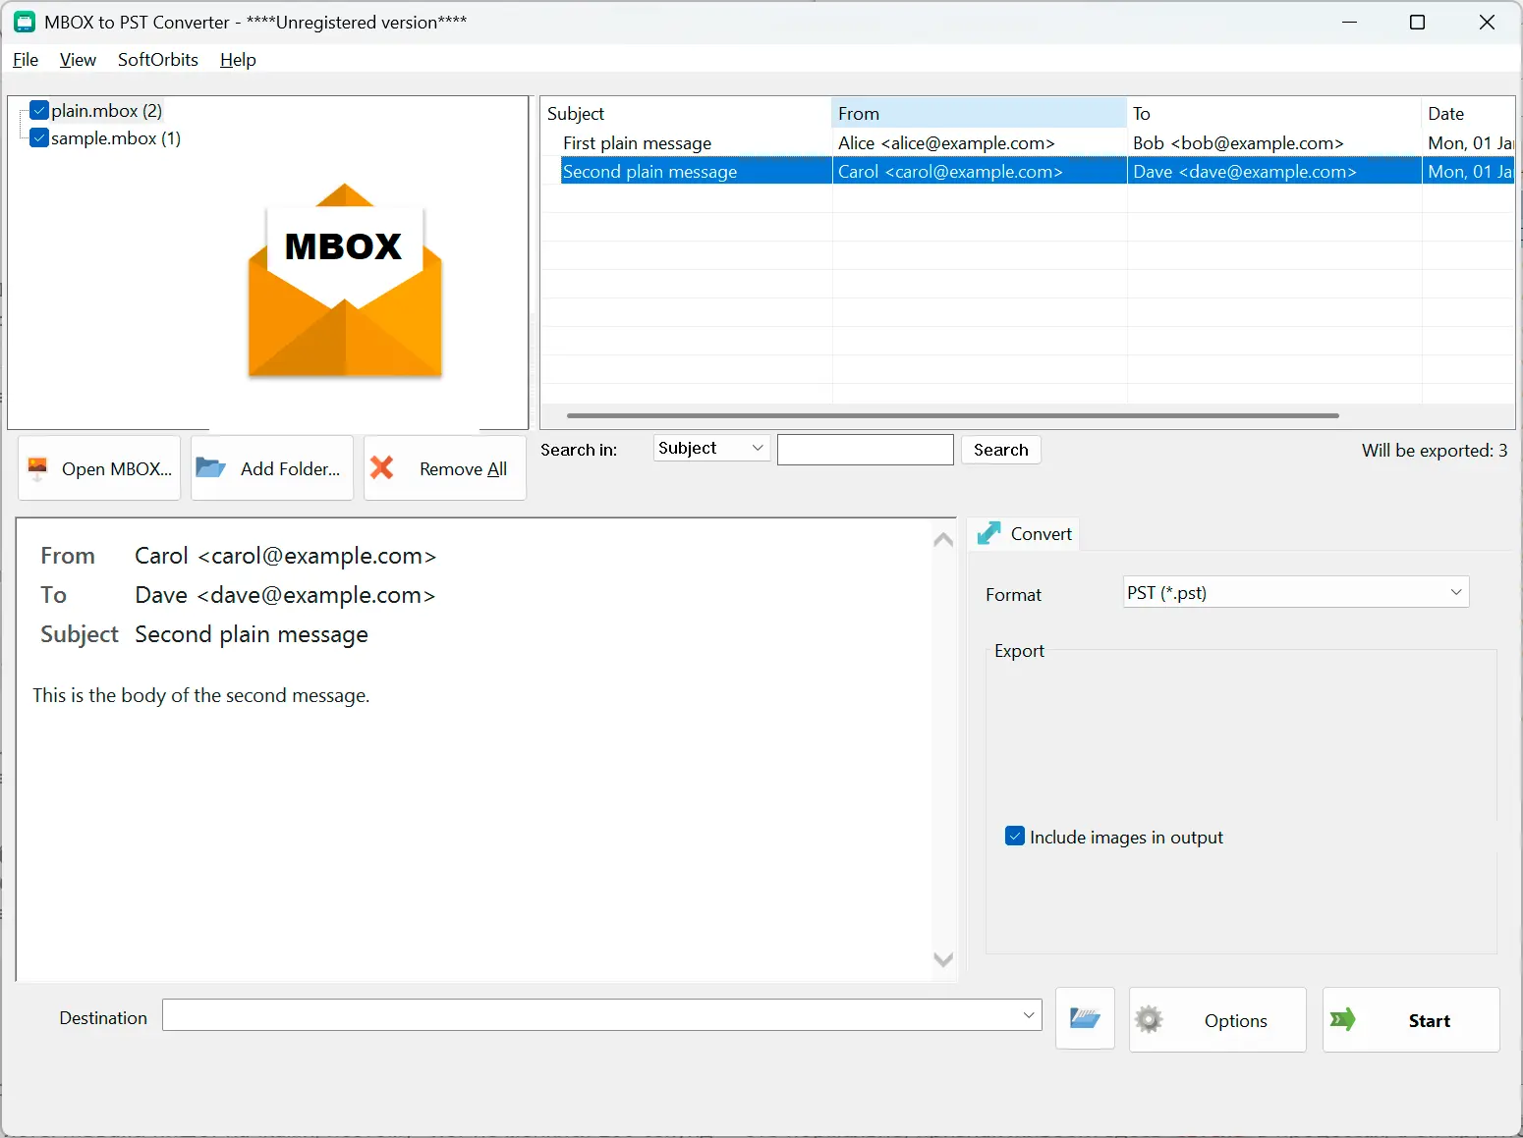Image resolution: width=1523 pixels, height=1138 pixels.
Task: Click the orange MBOX envelope image
Action: click(x=345, y=281)
